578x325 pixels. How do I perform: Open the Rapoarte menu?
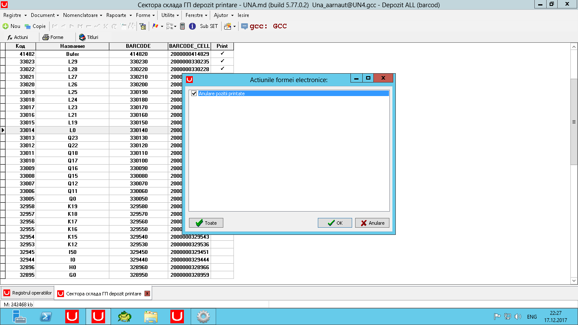(119, 15)
